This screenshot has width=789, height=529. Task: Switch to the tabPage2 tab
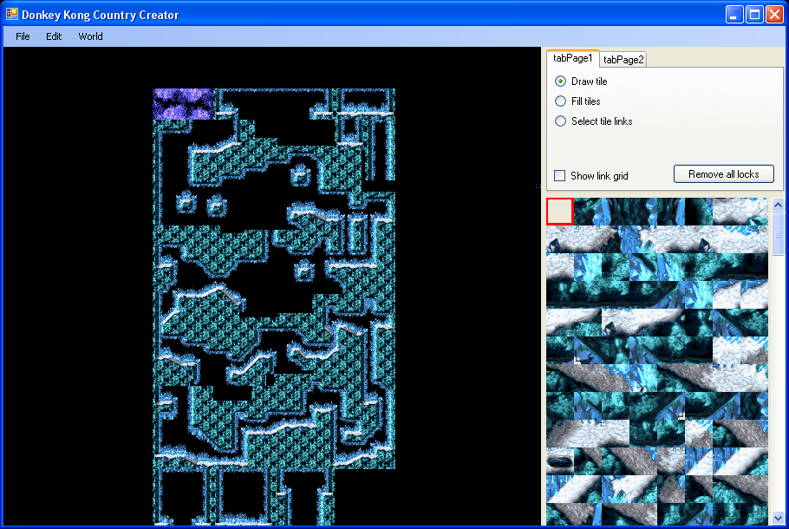tap(623, 60)
